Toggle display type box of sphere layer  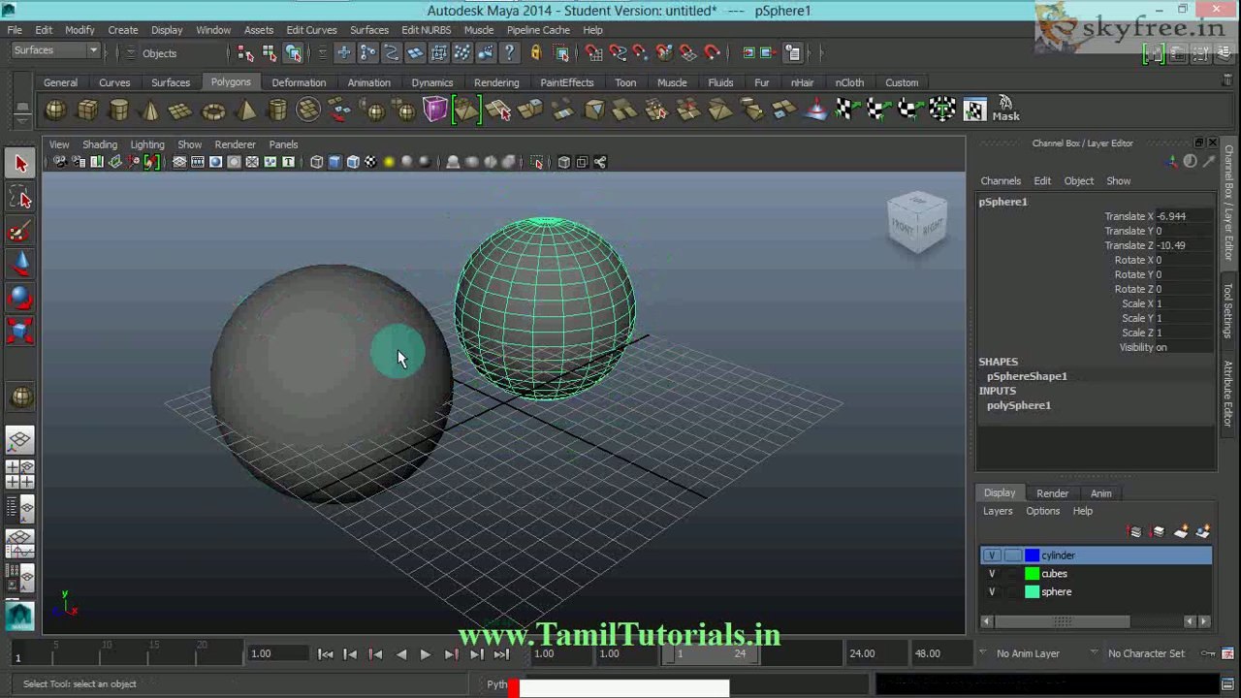coord(1012,592)
